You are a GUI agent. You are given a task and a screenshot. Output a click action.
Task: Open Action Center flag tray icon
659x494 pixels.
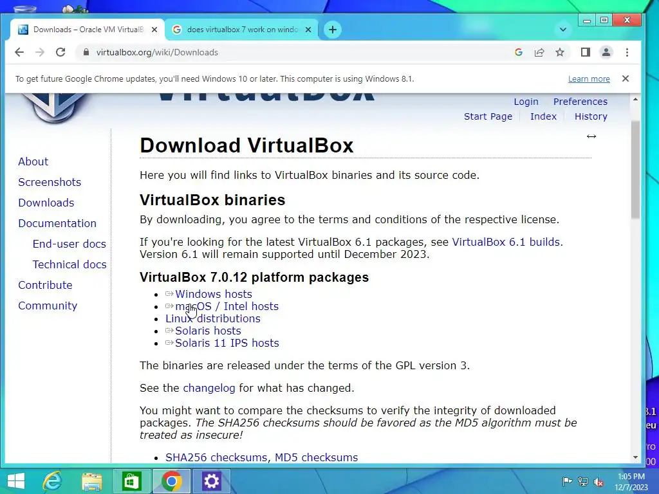567,481
